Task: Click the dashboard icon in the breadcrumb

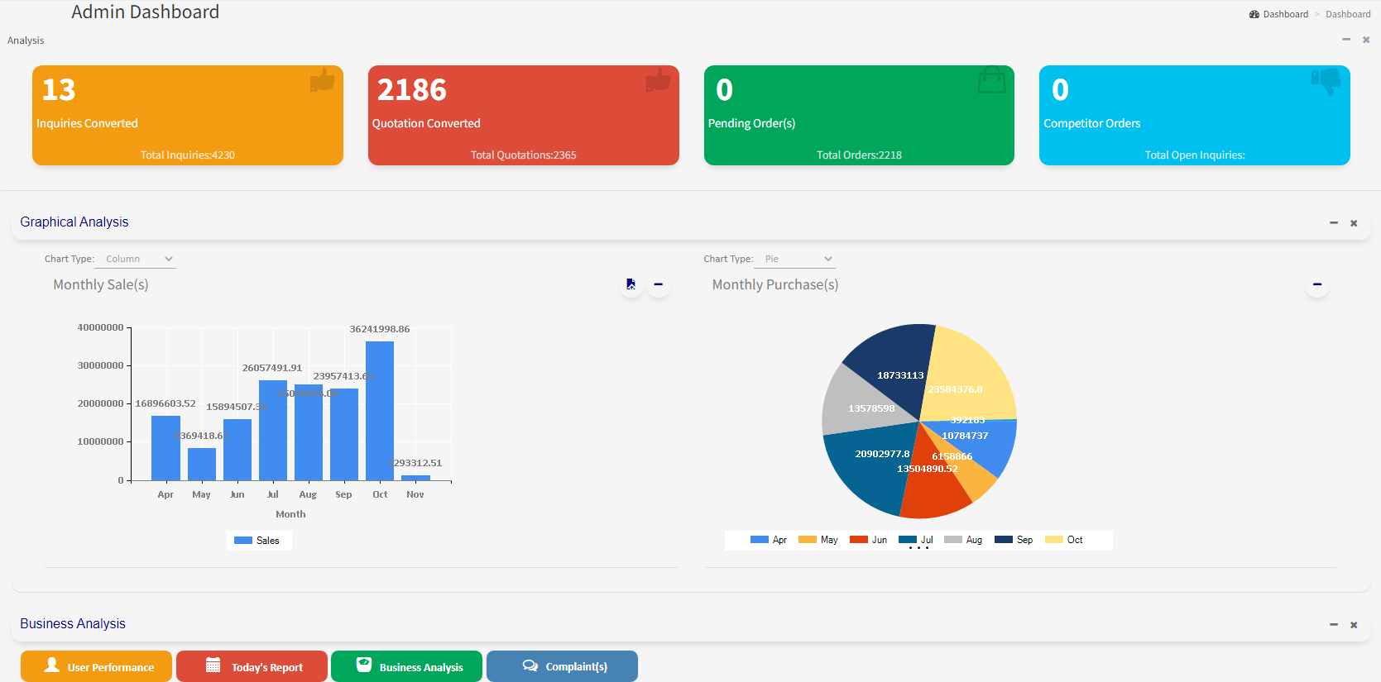Action: click(x=1254, y=14)
